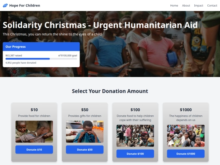Open the Home navigation link
The height and width of the screenshot is (165, 220).
174,5
